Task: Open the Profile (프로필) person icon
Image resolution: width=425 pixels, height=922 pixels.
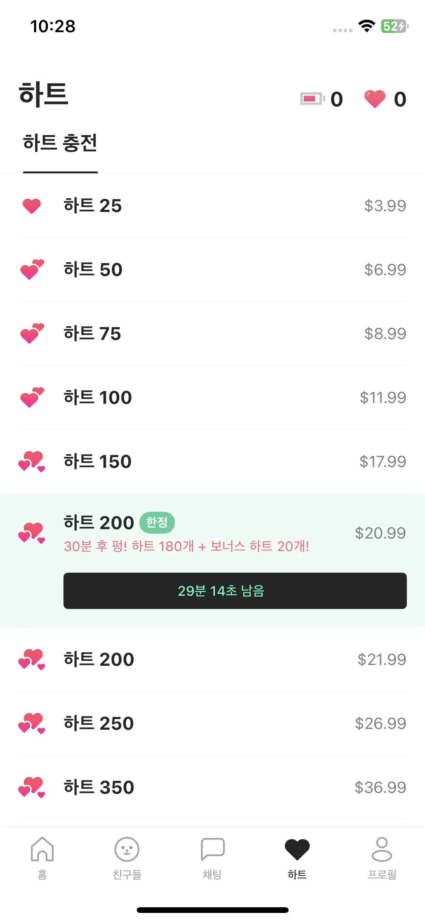Action: [382, 849]
